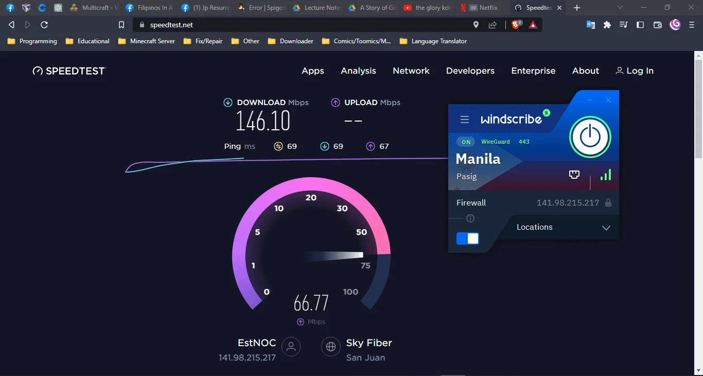Open the Language Translator bookmarks folder

433,41
